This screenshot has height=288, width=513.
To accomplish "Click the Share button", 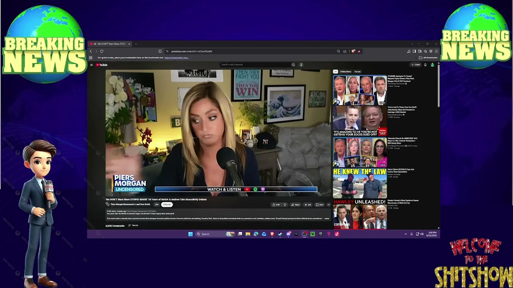I will [296, 205].
